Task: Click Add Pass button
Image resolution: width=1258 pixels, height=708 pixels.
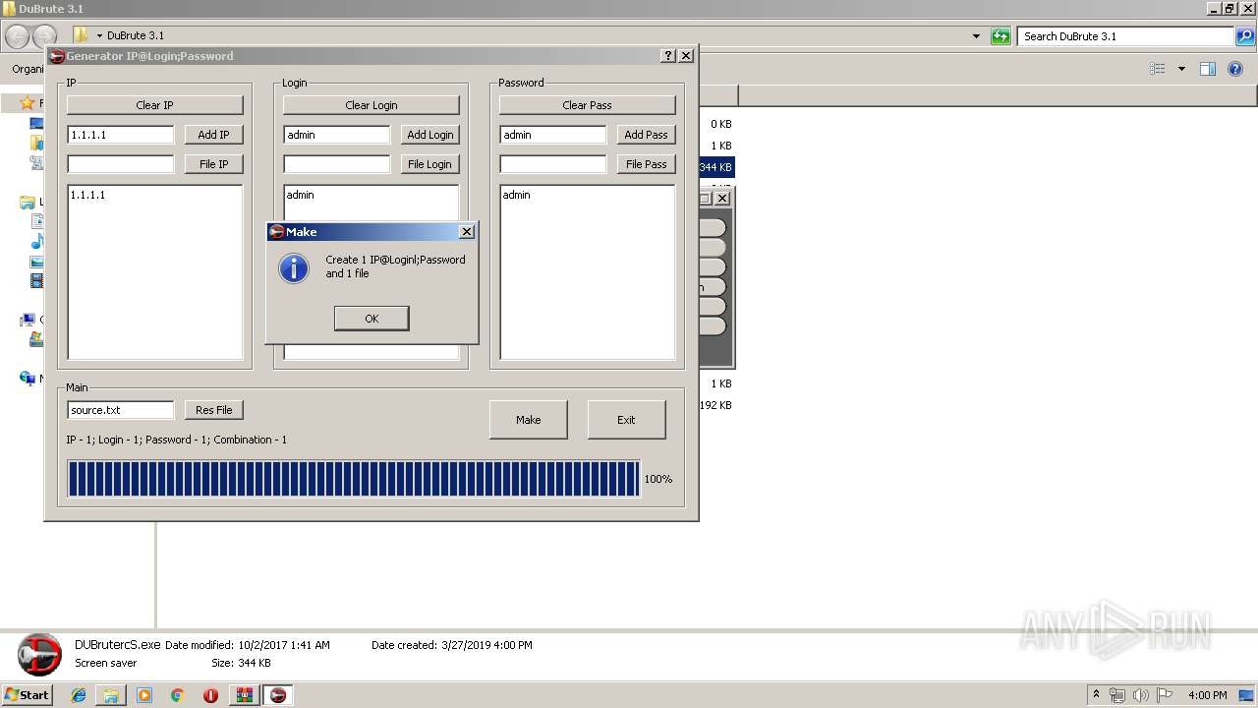Action: click(647, 135)
